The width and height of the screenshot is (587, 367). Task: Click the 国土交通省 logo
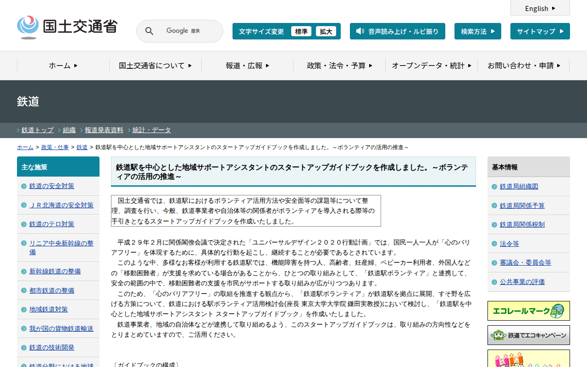click(x=67, y=28)
